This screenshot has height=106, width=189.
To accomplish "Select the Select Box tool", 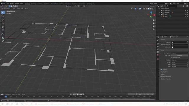I will (x=3, y=12).
